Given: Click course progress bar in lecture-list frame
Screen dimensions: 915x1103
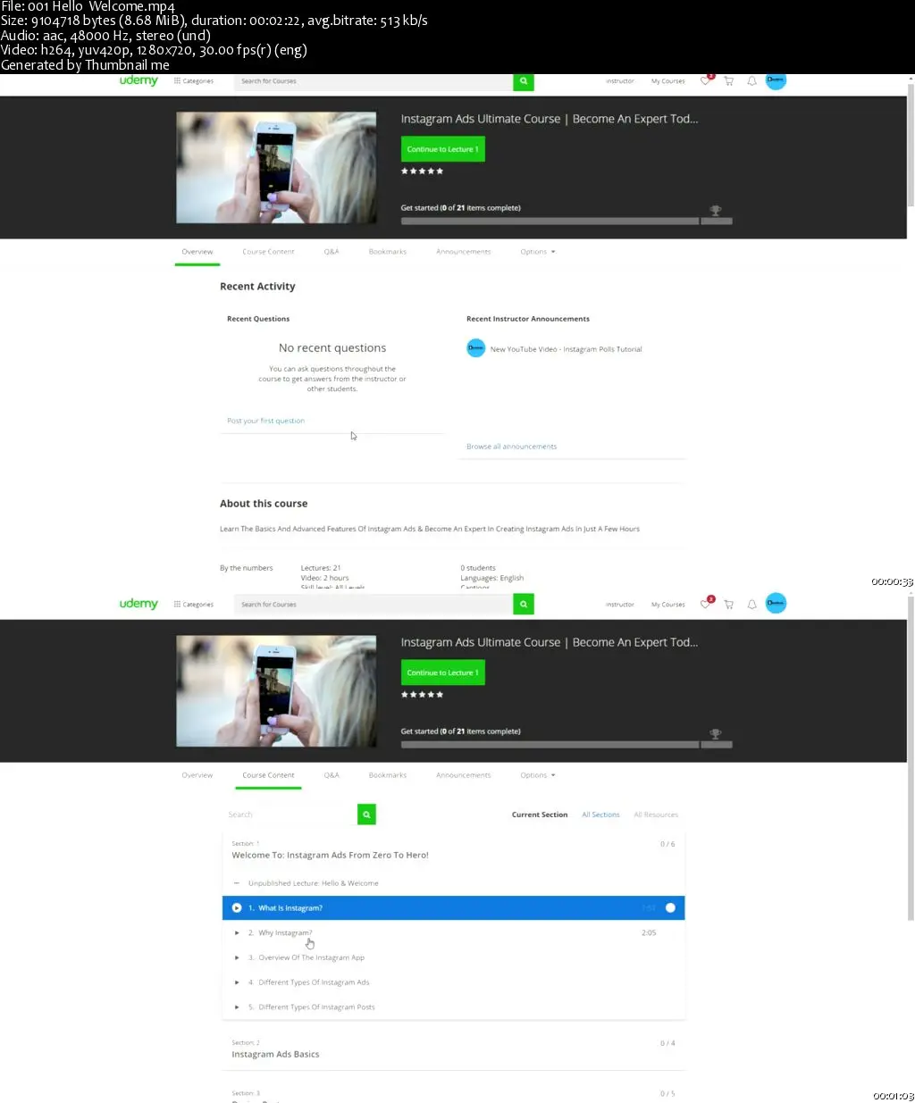Looking at the screenshot, I should tap(567, 744).
